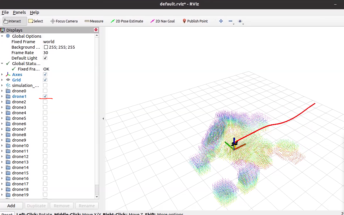Expand the drone18 group

click(x=2, y=189)
